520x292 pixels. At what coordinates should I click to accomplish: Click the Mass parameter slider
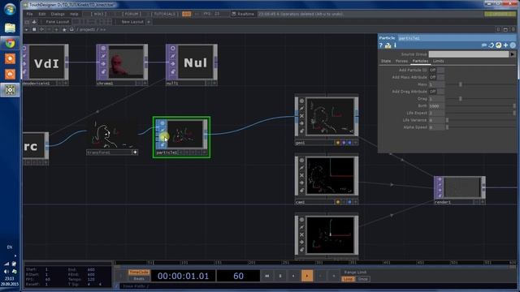(481, 84)
